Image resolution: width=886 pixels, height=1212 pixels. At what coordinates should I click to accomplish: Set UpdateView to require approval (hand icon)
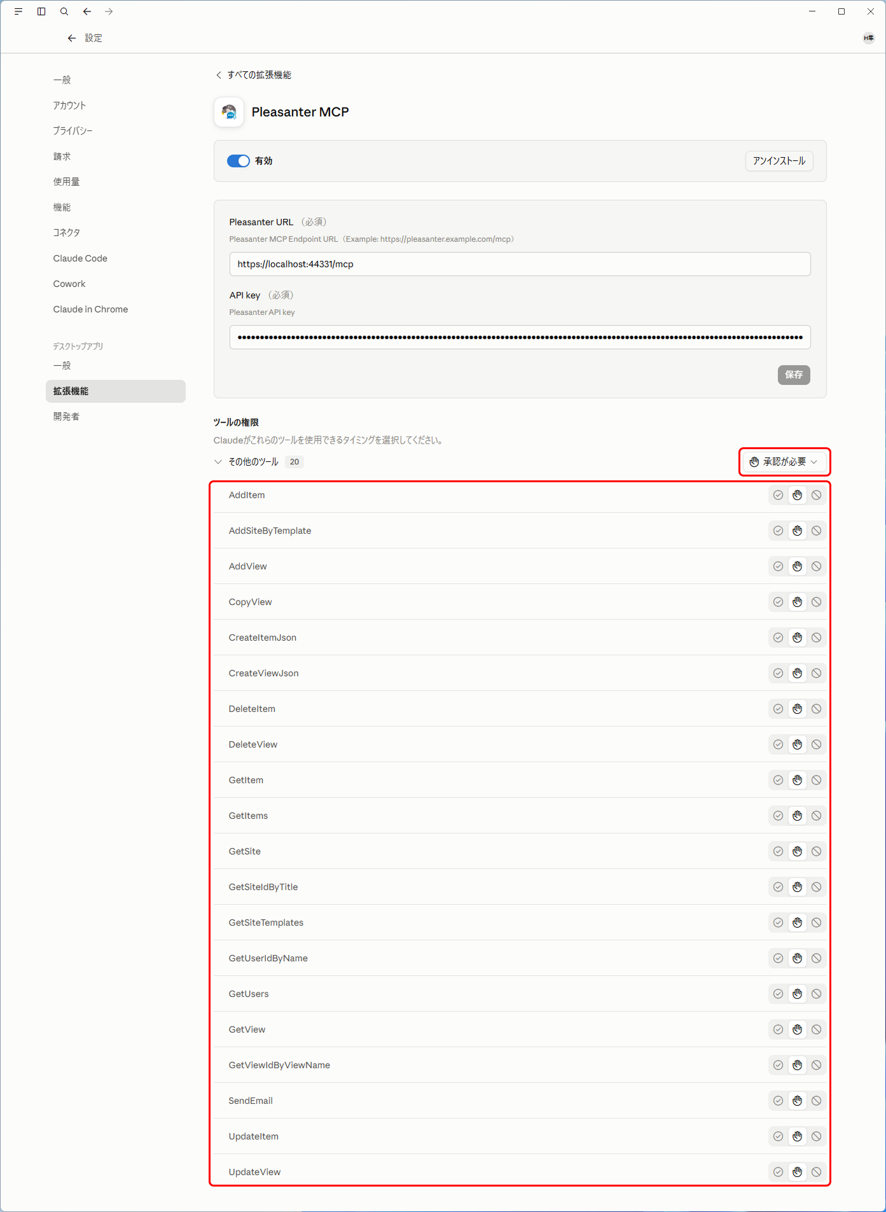(x=797, y=1172)
